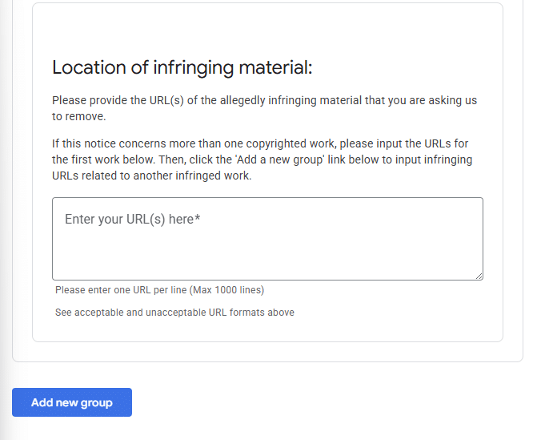This screenshot has width=549, height=440.
Task: Click the 'Enter your URL(s) here*' placeholder text
Action: (132, 219)
